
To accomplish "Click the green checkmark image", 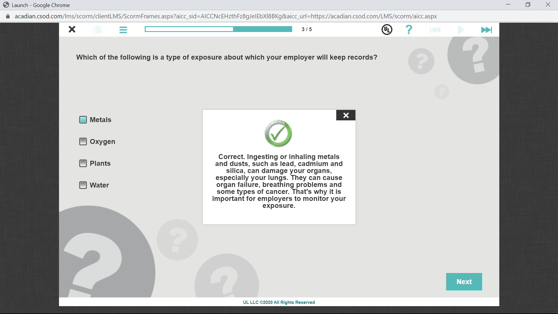I will [278, 133].
